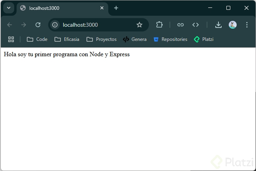
Task: Click the code brackets extension icon
Action: tap(196, 25)
